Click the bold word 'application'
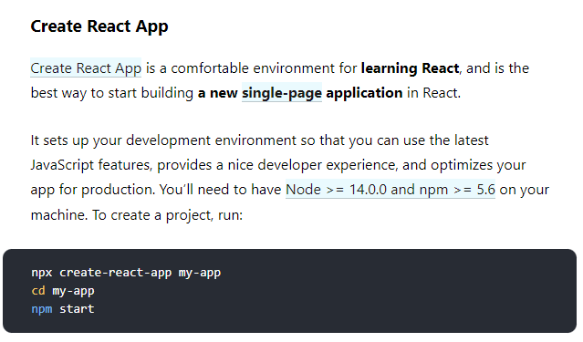This screenshot has height=342, width=583. pyautogui.click(x=364, y=93)
